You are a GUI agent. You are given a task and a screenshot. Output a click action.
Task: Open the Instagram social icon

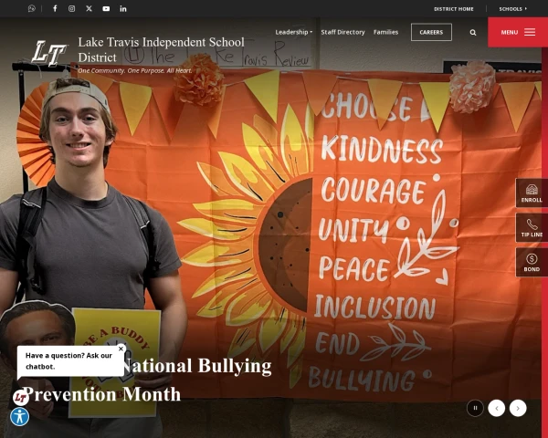(x=71, y=8)
